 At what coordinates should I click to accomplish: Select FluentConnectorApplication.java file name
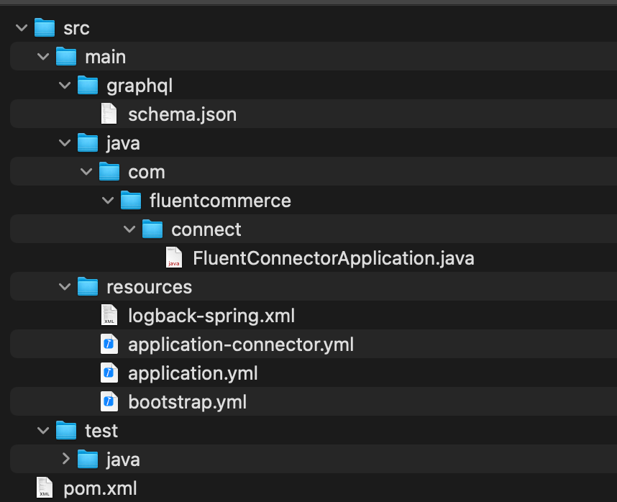pyautogui.click(x=334, y=258)
